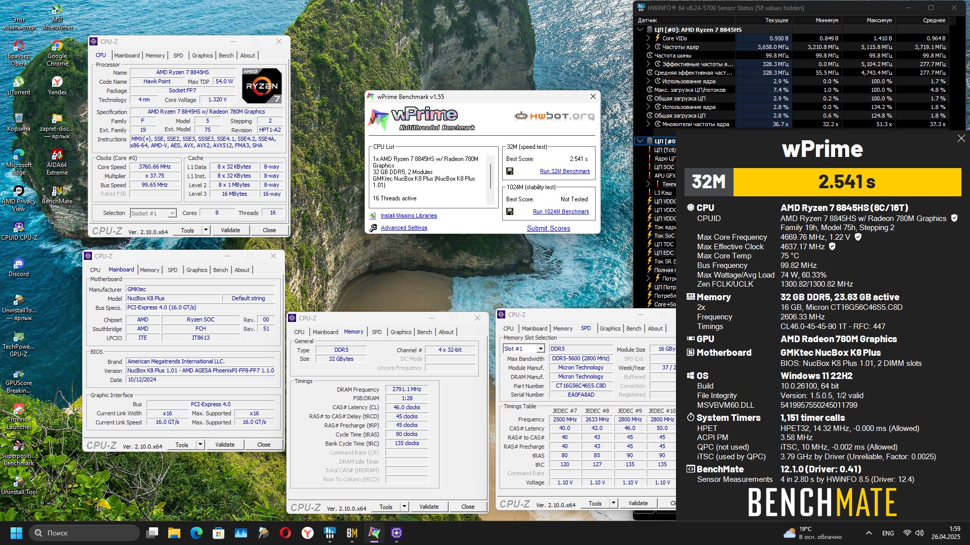
Task: Click the volume icon in system tray
Action: coord(919,533)
